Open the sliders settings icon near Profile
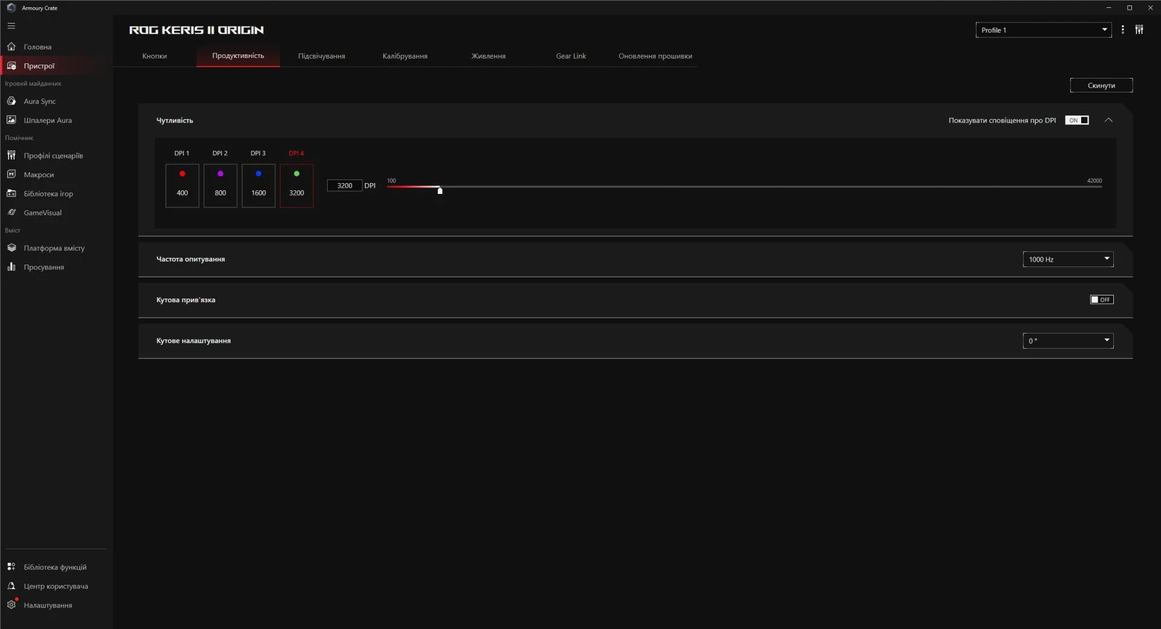 (1139, 30)
